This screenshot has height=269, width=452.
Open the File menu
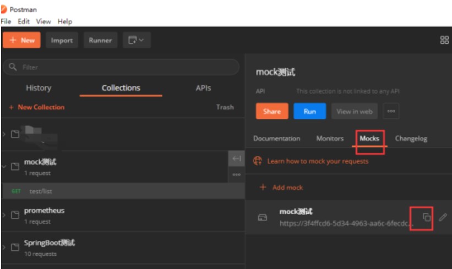(6, 21)
